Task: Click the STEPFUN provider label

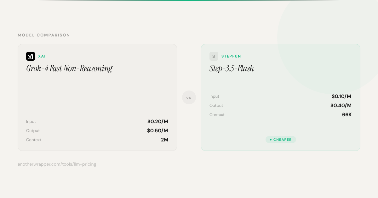Action: click(231, 56)
